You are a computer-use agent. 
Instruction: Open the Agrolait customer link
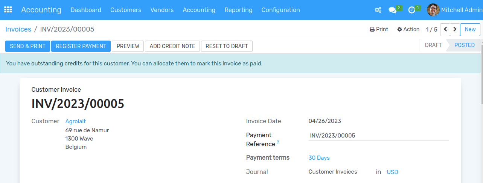pos(76,121)
